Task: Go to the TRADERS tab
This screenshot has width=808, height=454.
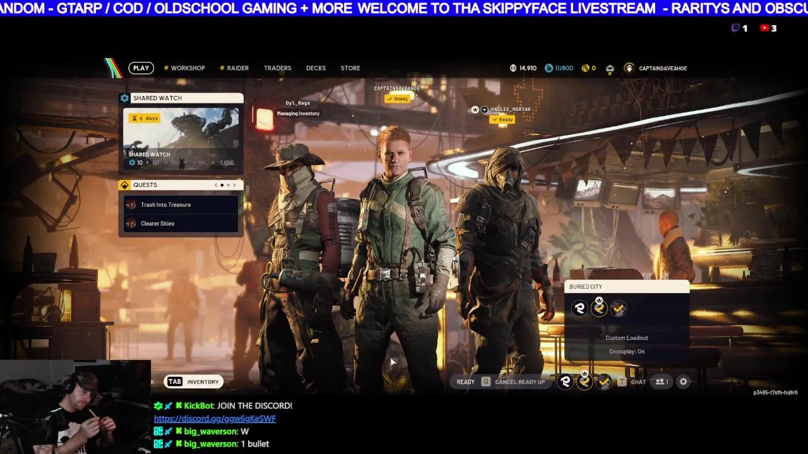Action: tap(278, 68)
